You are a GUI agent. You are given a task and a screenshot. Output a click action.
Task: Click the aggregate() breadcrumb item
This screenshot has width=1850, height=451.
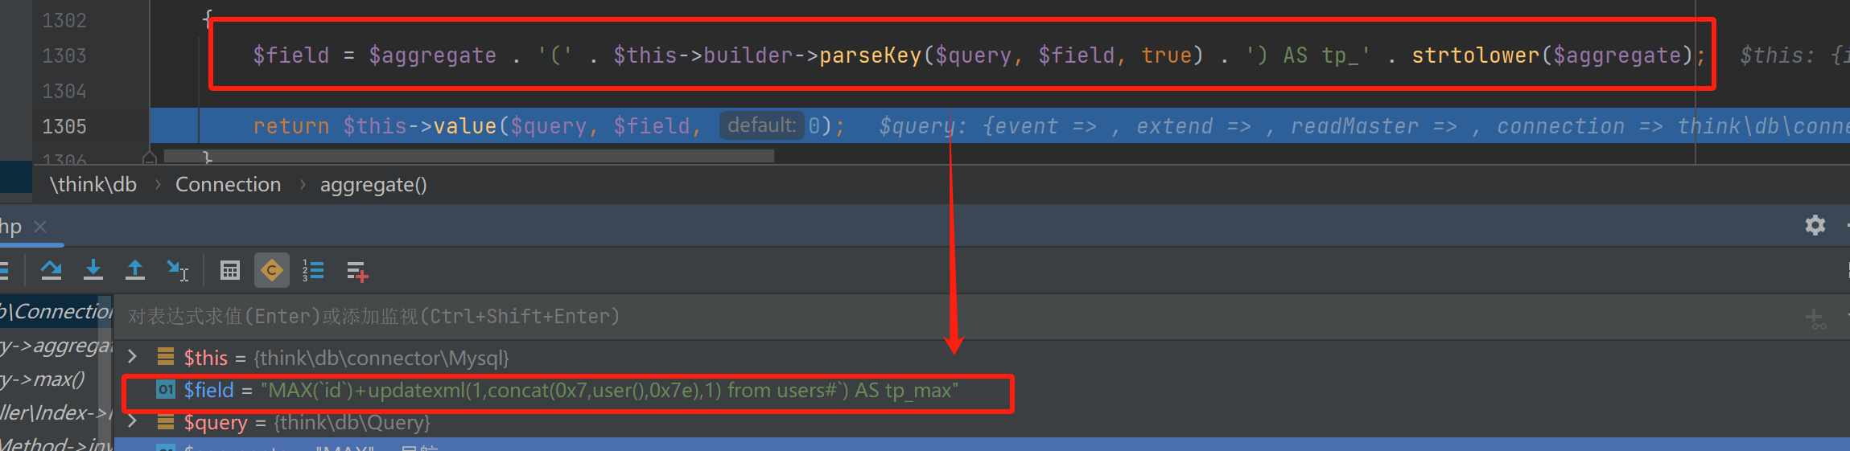[373, 185]
